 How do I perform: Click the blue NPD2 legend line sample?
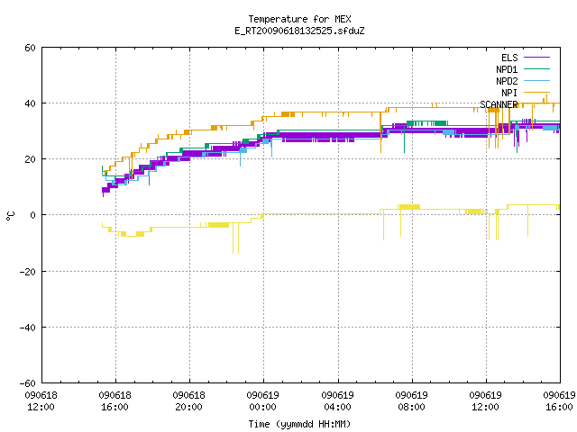[536, 81]
